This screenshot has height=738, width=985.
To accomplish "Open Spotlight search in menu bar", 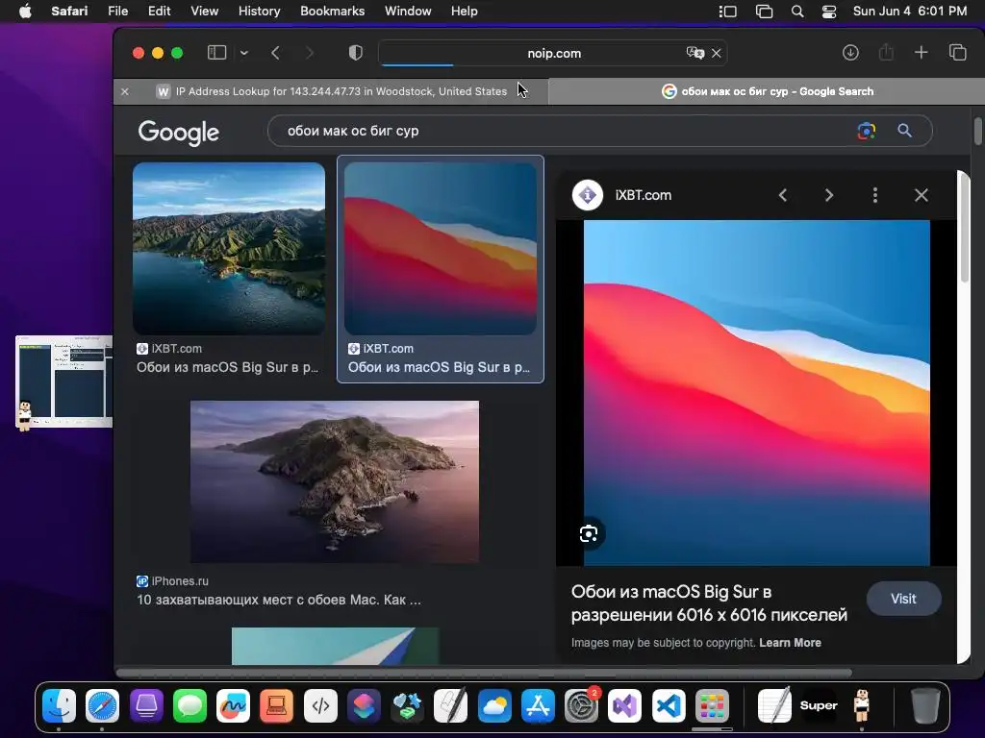I will click(797, 12).
